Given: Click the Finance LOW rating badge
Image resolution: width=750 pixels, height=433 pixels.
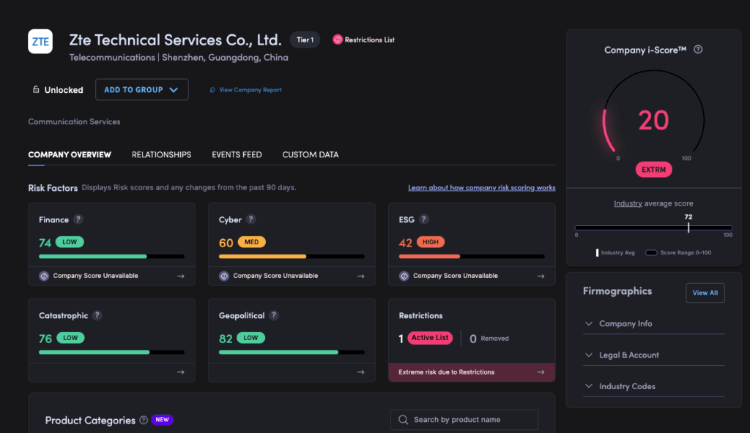Looking at the screenshot, I should pos(70,242).
